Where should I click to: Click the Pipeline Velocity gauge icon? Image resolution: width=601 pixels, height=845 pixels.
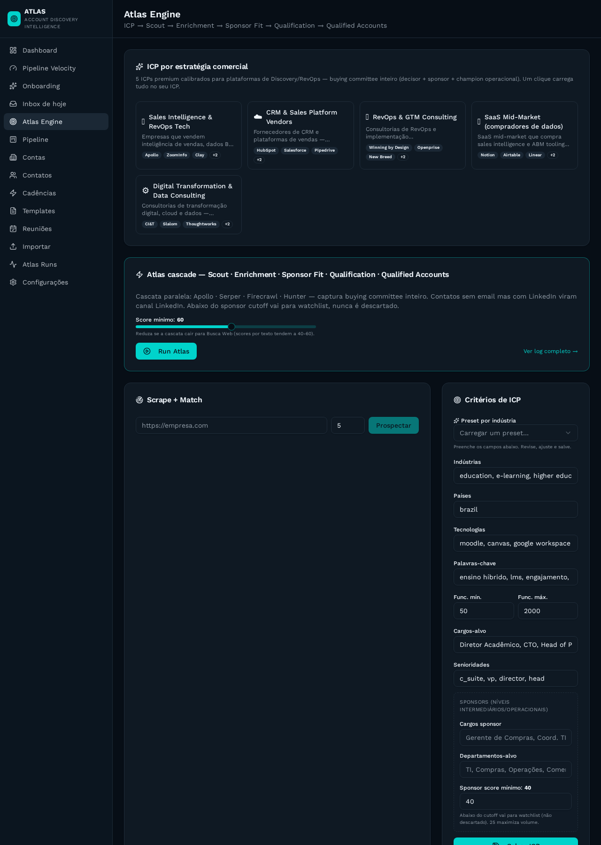pyautogui.click(x=13, y=68)
